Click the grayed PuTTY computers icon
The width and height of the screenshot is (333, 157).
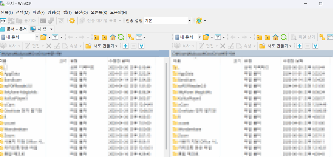click(51, 21)
